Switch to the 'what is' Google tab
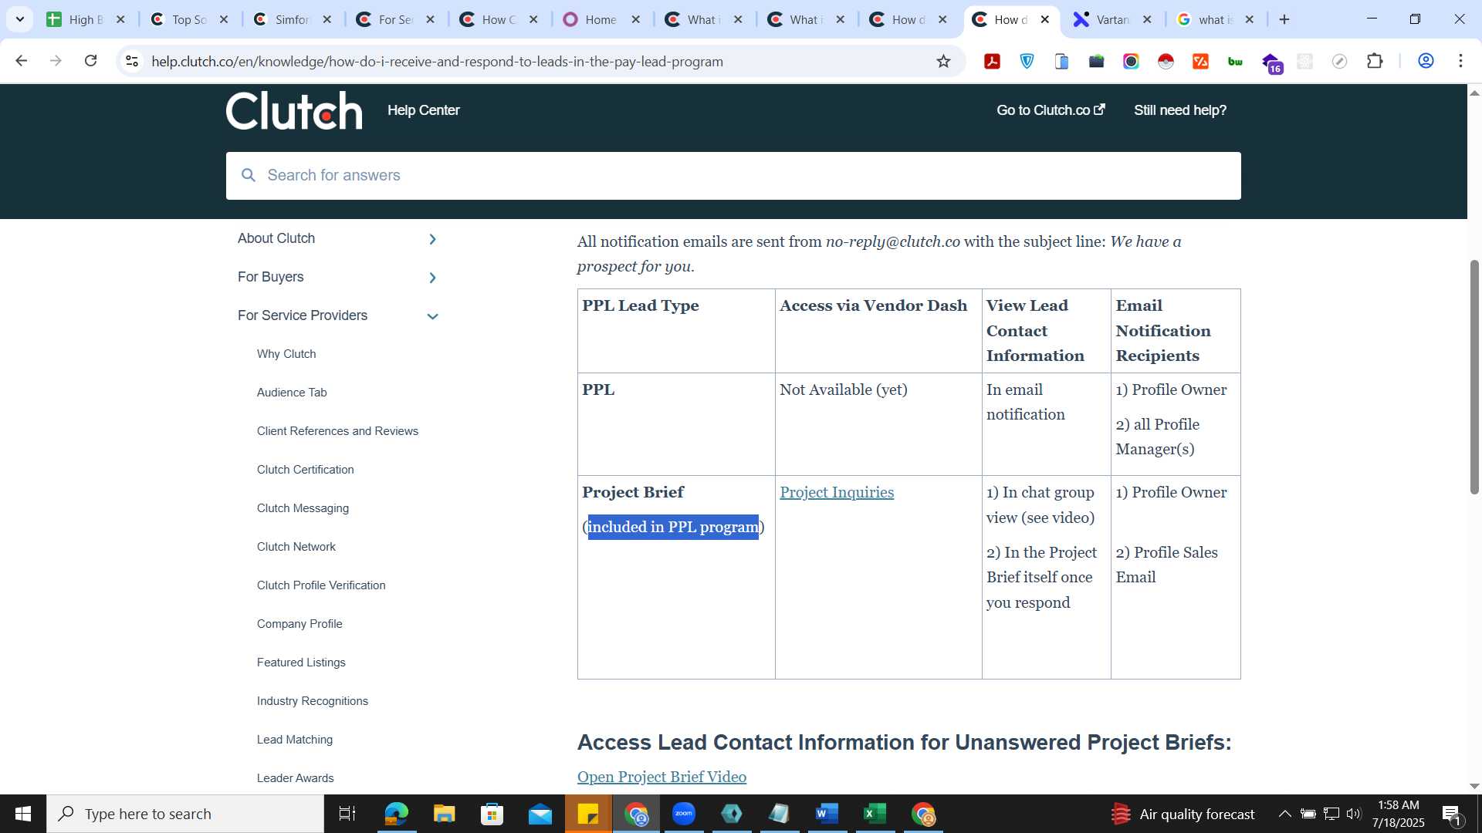1482x833 pixels. pos(1216,19)
